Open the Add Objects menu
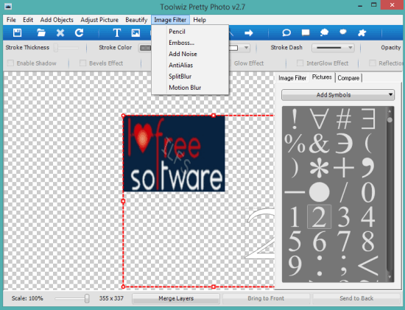This screenshot has height=310, width=405. point(57,20)
